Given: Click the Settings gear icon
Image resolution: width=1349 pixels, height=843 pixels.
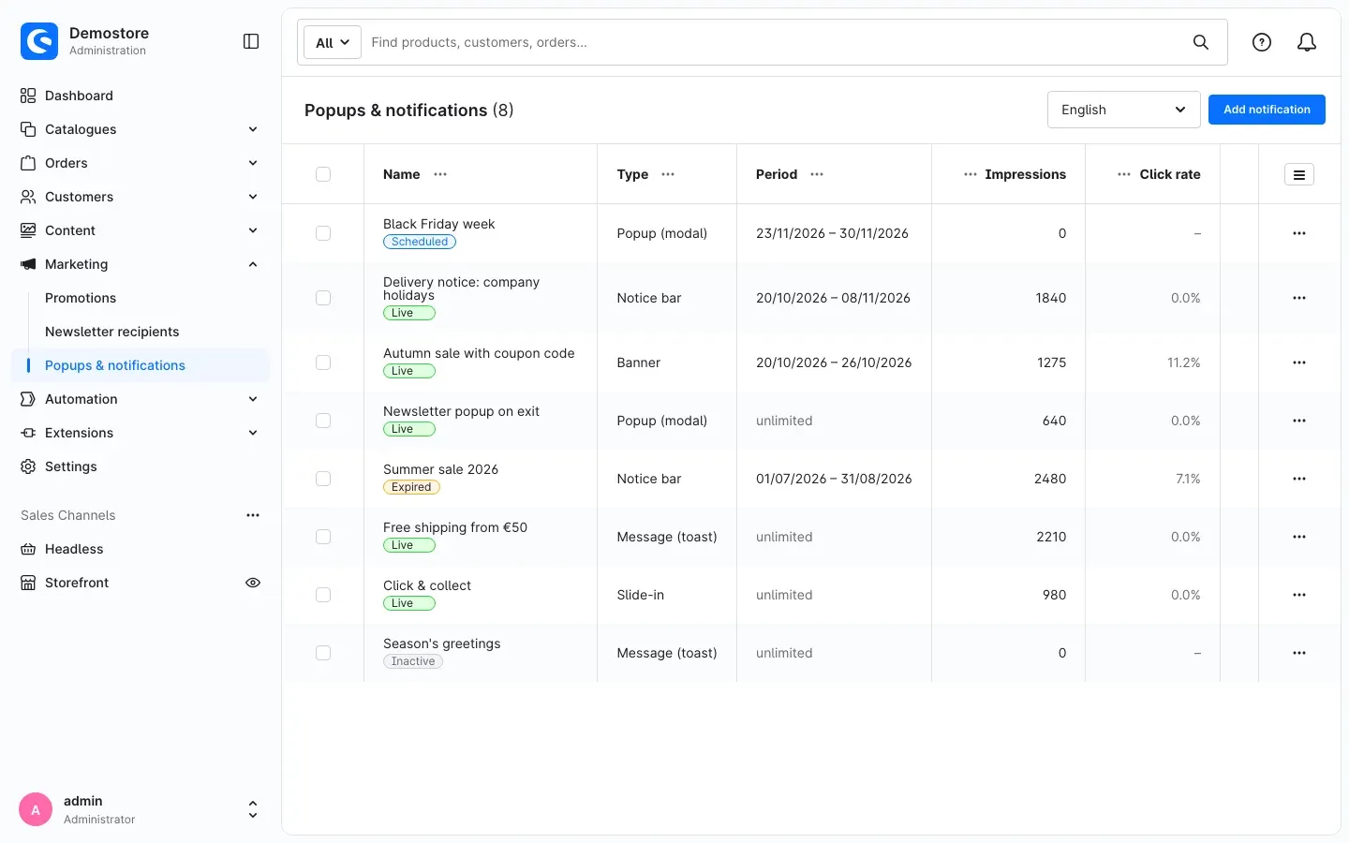Looking at the screenshot, I should 28,466.
